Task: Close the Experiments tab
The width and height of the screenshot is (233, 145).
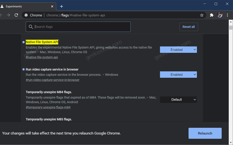Action: click(52, 7)
